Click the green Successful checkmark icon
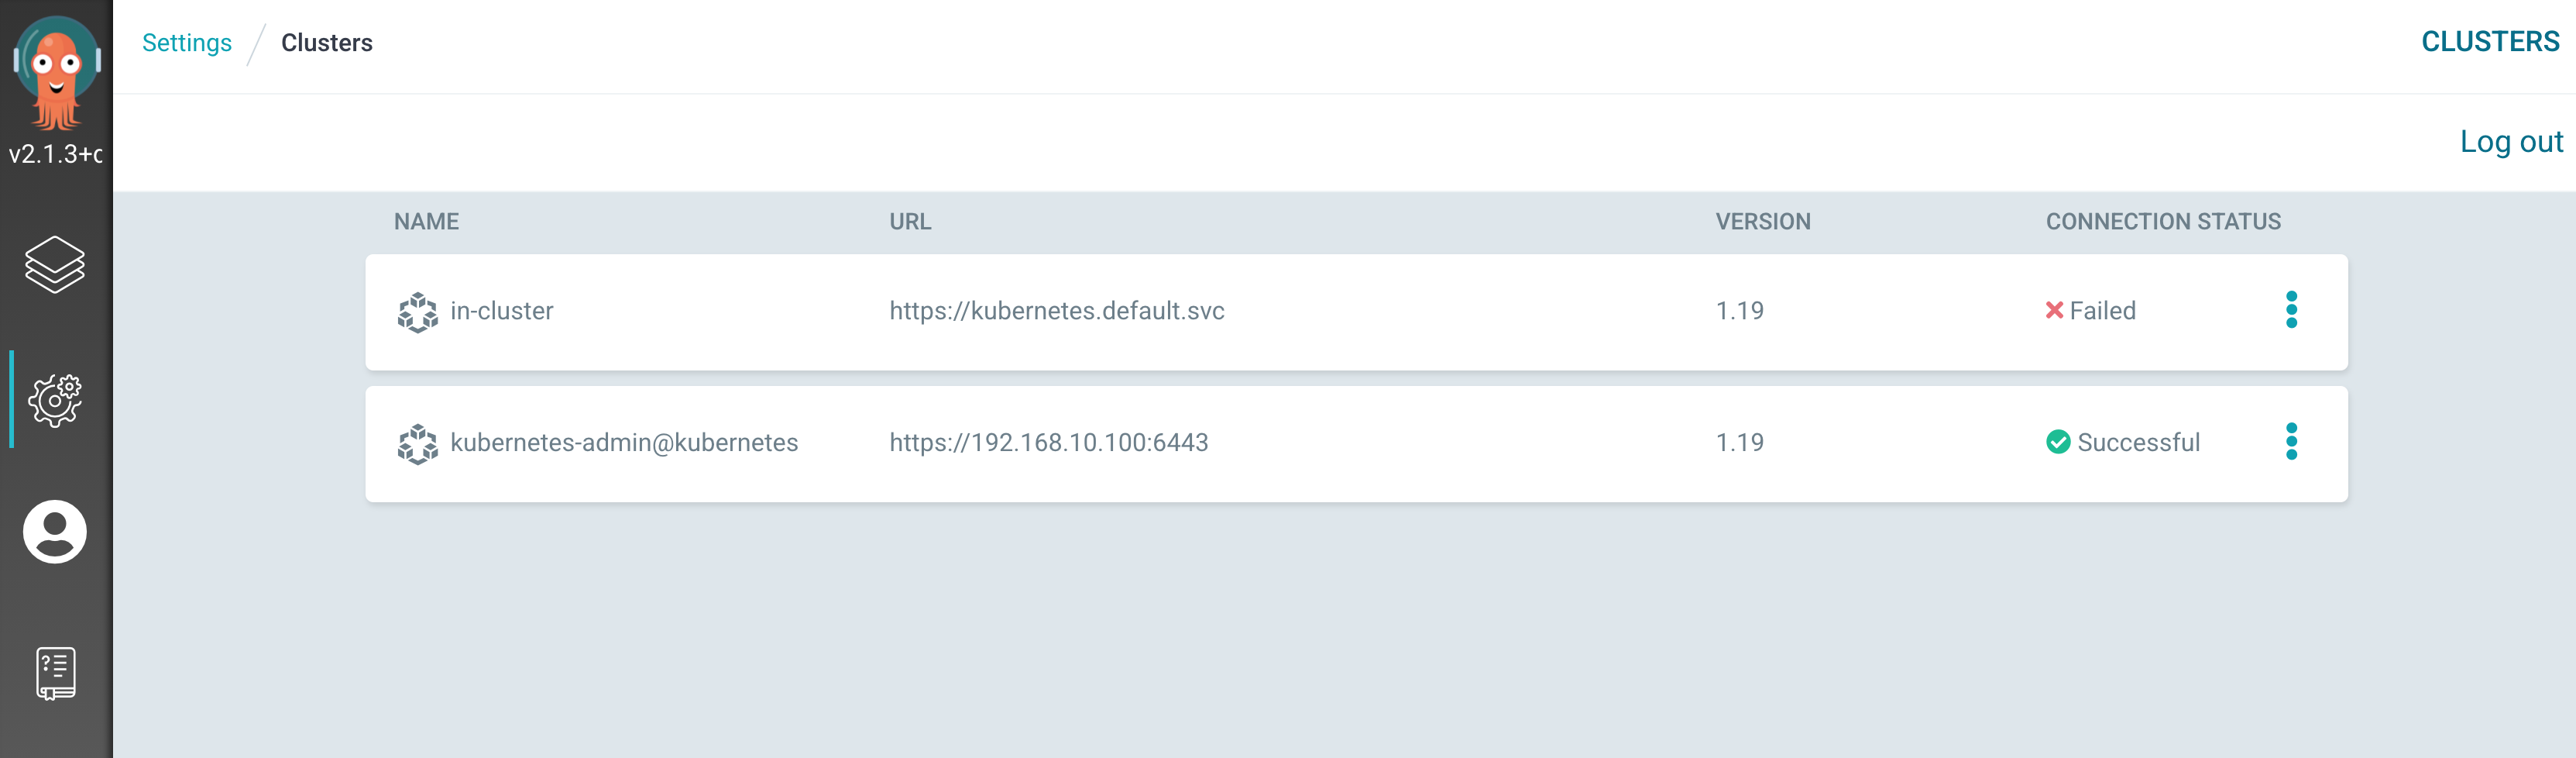2576x758 pixels. 2058,442
